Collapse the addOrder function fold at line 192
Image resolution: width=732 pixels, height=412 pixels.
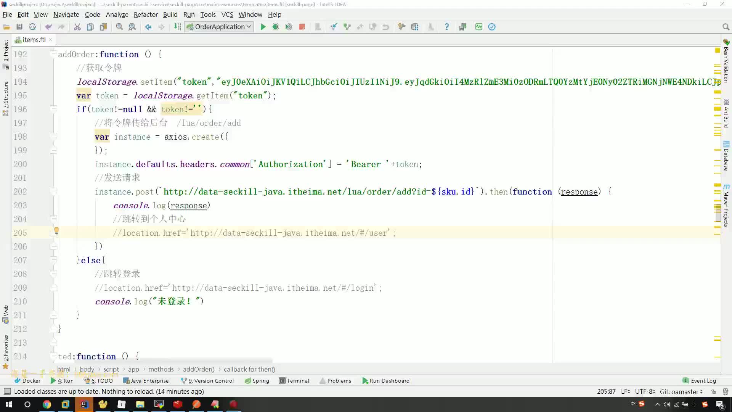pyautogui.click(x=53, y=54)
